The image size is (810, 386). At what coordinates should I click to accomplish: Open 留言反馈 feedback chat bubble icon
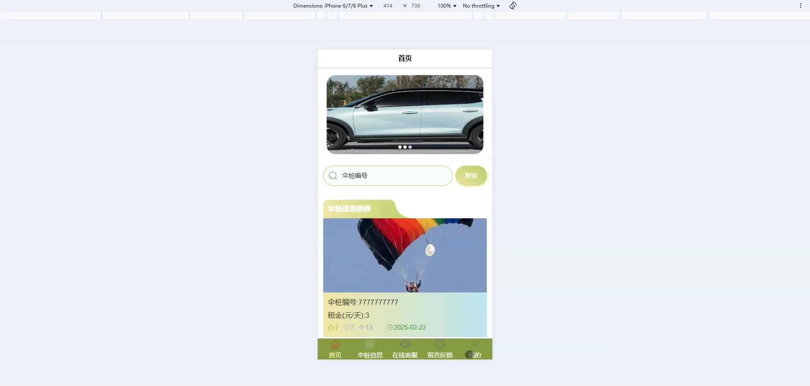tap(440, 344)
